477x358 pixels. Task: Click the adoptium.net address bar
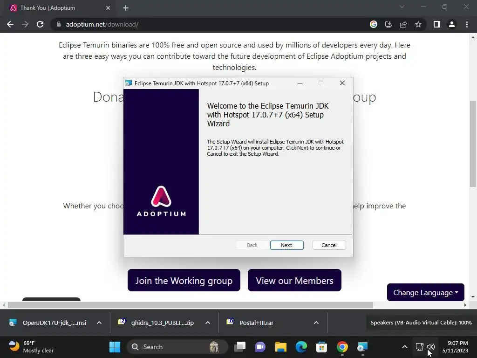tap(210, 24)
